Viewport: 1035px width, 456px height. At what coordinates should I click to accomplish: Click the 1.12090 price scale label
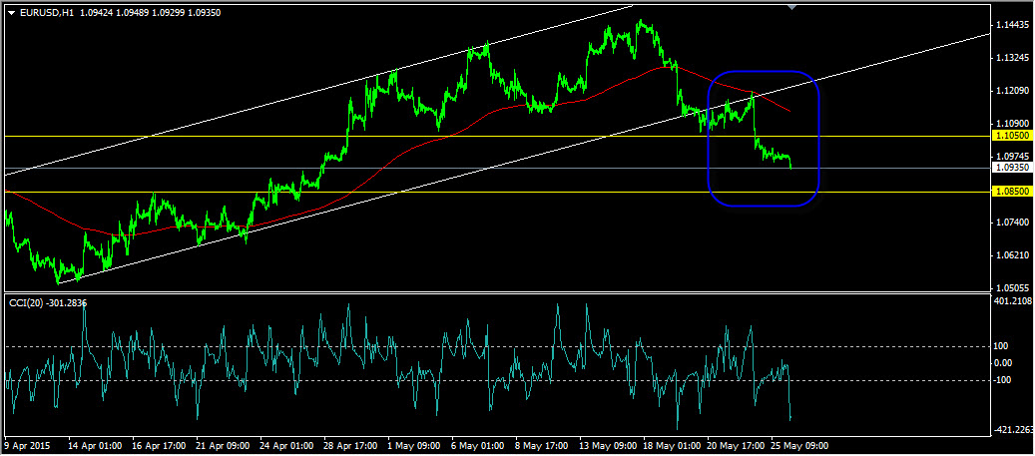tap(1013, 91)
